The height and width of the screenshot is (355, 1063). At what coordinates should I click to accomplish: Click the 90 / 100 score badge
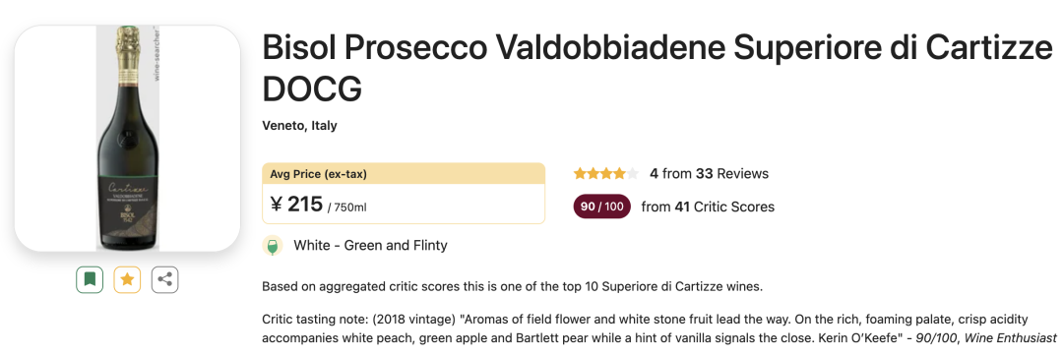[602, 207]
